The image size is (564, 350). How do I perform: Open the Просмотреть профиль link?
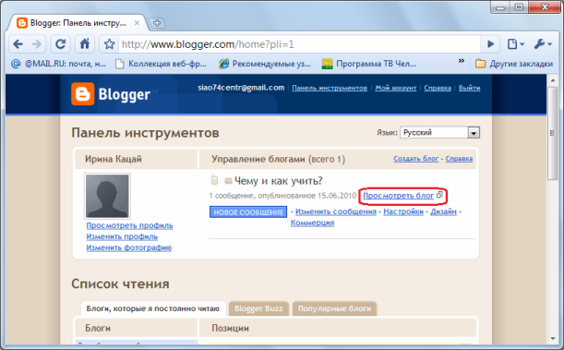(x=129, y=225)
